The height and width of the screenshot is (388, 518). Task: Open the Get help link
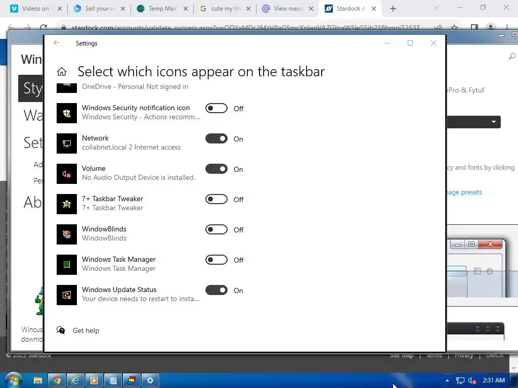coord(86,330)
